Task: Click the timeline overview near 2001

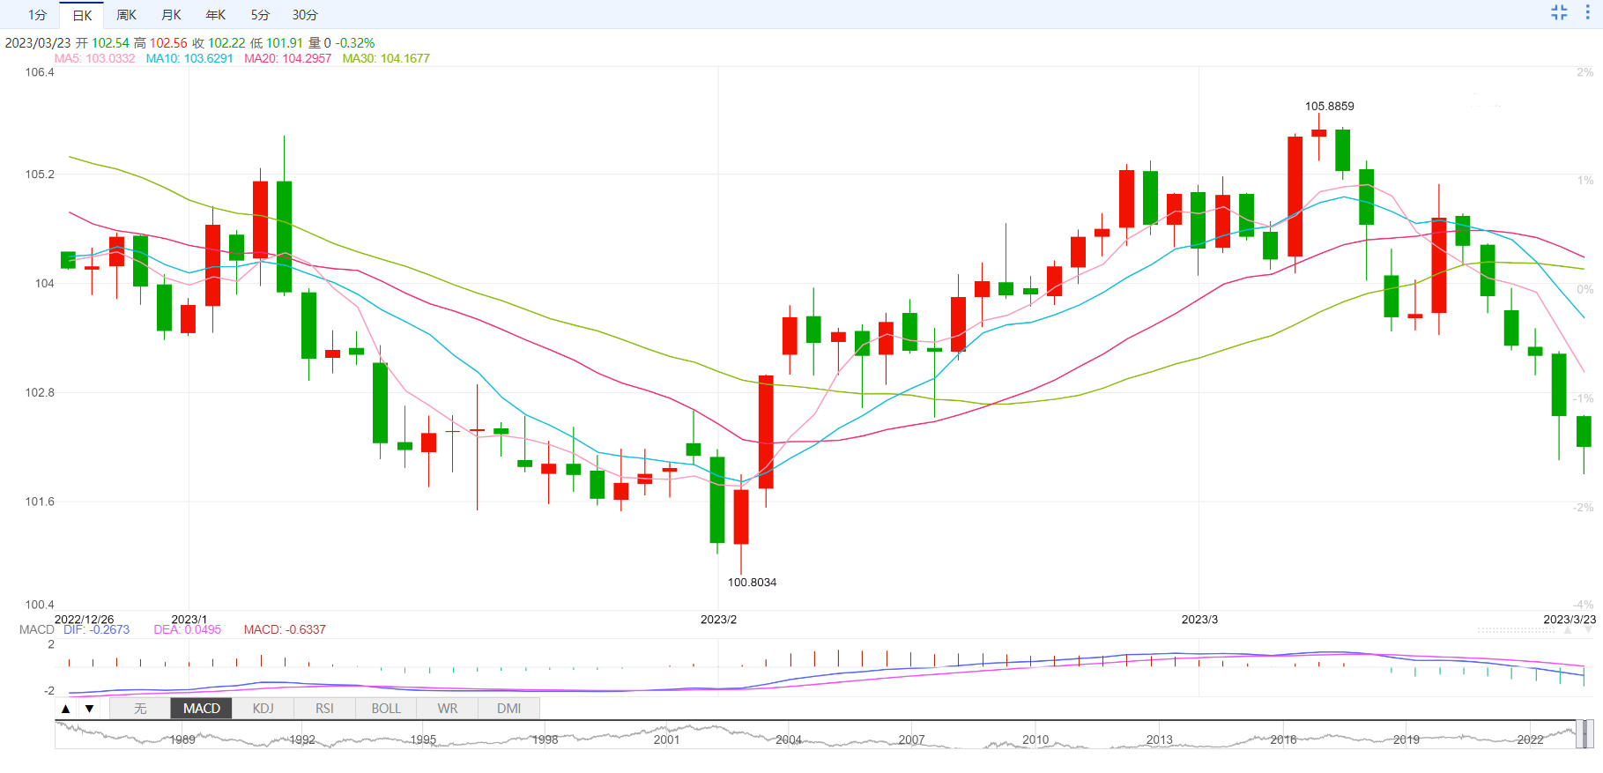Action: 667,740
